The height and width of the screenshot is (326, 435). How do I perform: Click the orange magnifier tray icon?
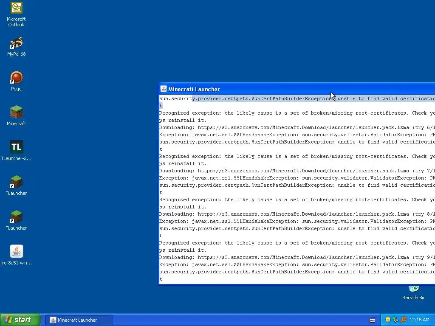click(x=404, y=320)
